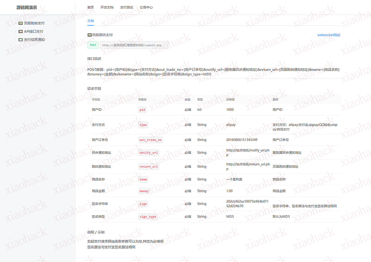Open the websocket测试 link
Screen dimensions: 371x262
pos(328,35)
